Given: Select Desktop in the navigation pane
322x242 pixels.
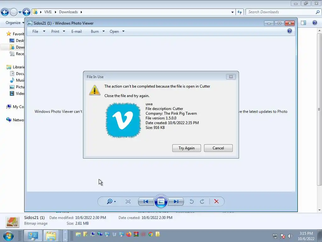Looking at the screenshot, I should (17, 41).
